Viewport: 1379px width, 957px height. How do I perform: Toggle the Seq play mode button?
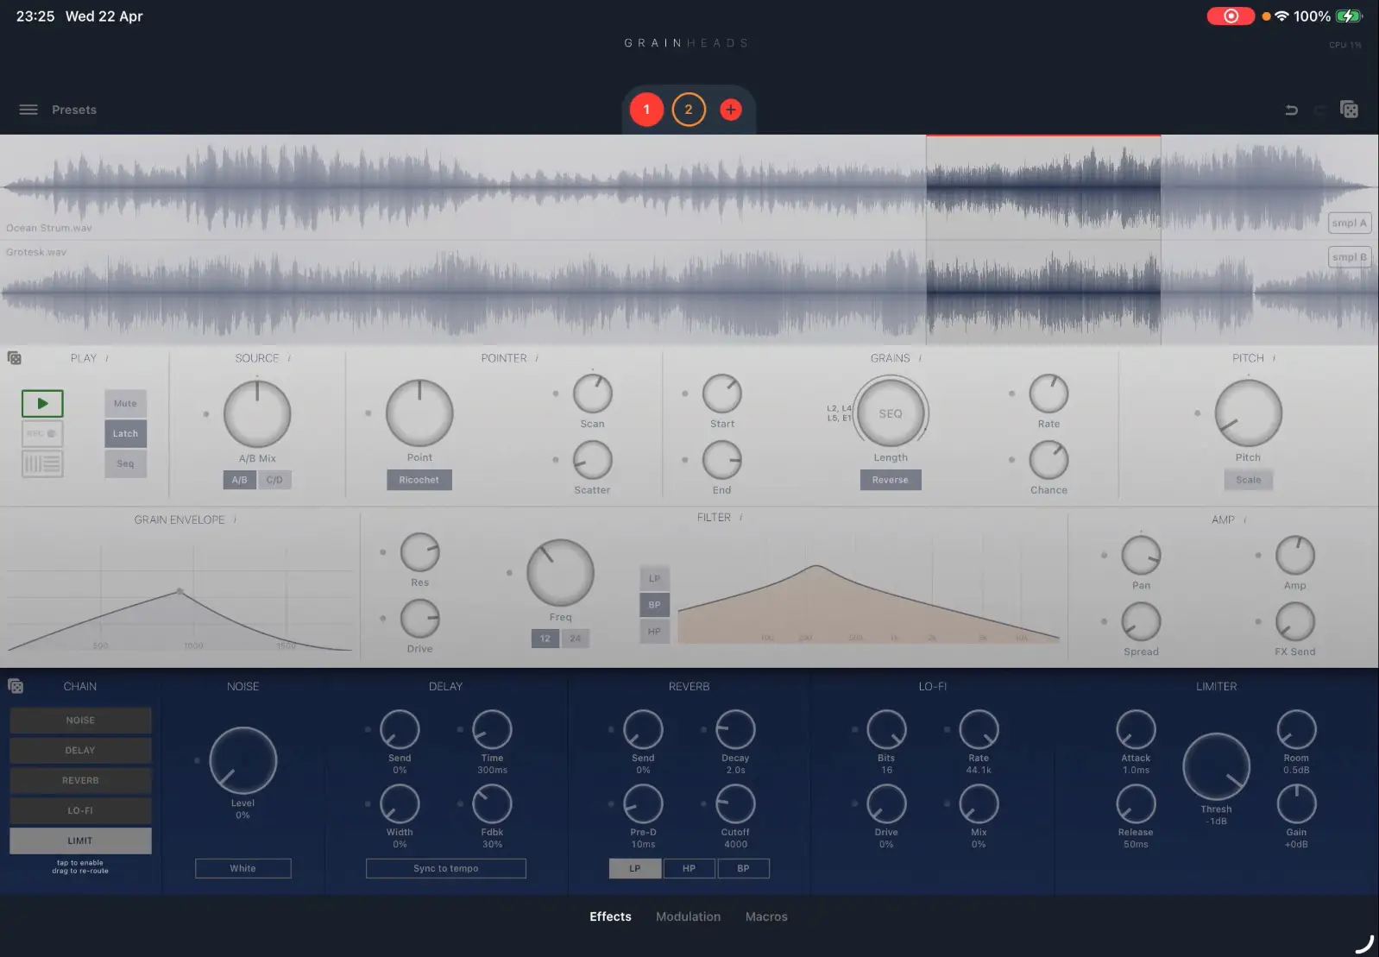pyautogui.click(x=125, y=463)
